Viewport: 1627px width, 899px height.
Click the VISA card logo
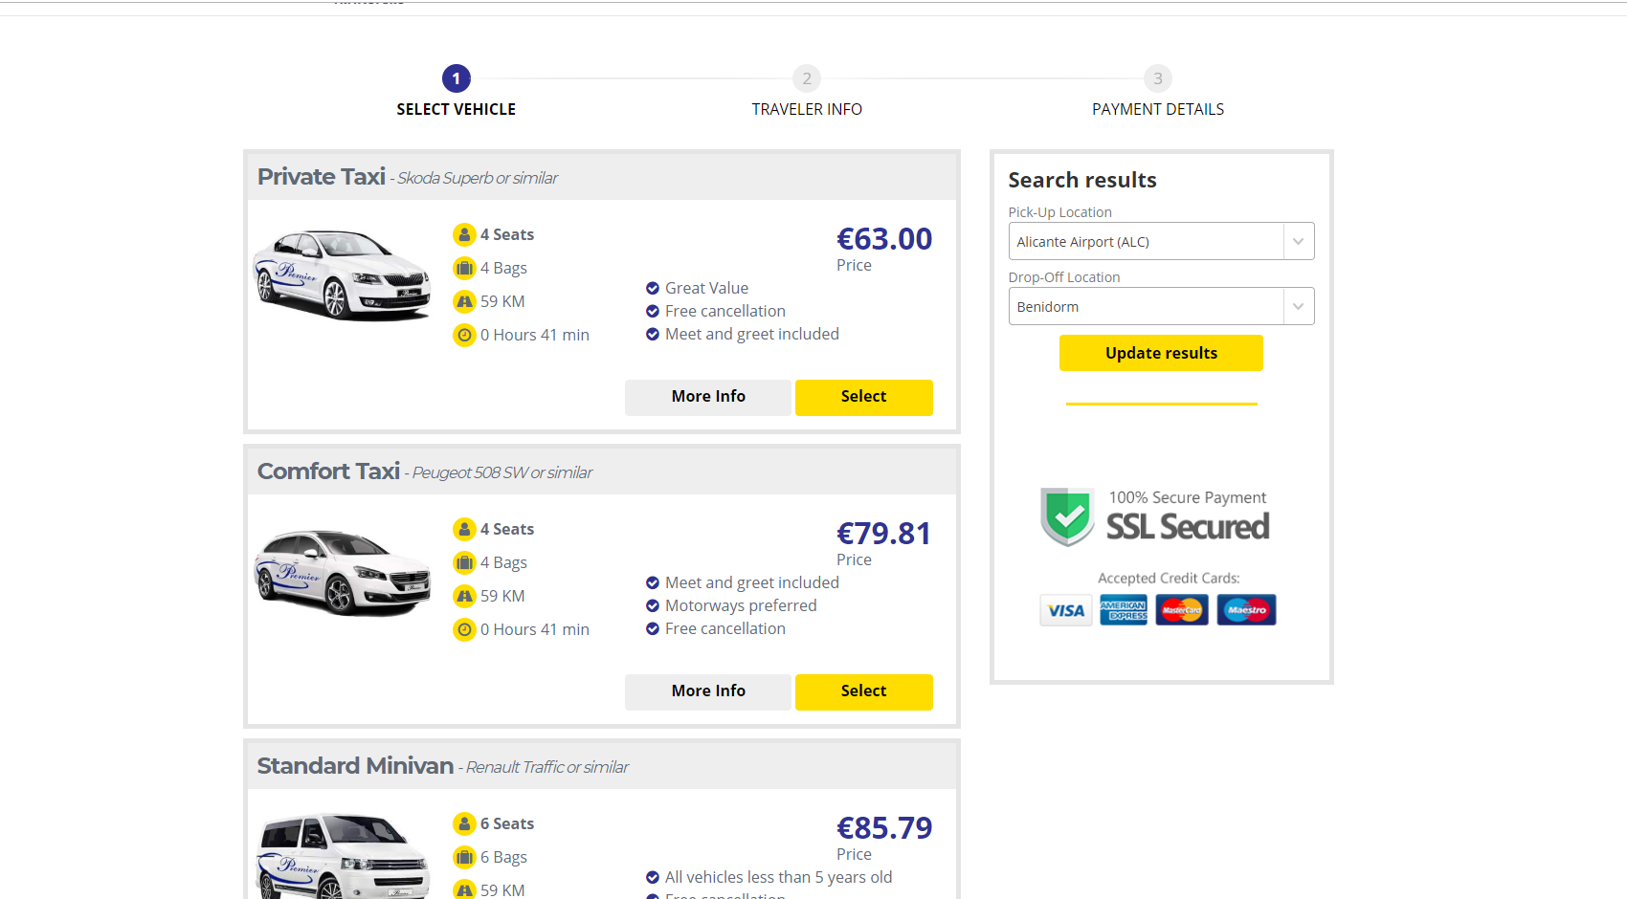pyautogui.click(x=1066, y=610)
